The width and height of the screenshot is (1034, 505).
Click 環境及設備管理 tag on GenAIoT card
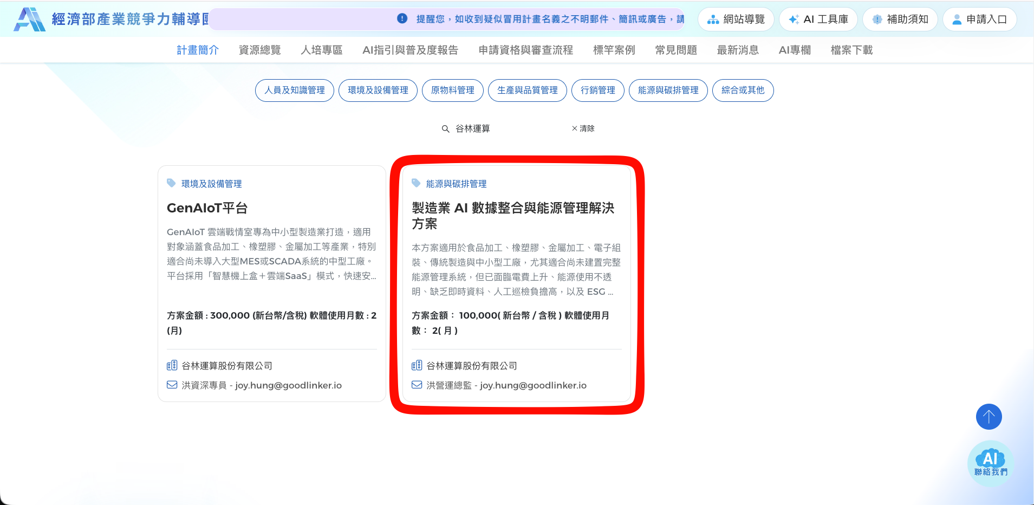pos(212,184)
